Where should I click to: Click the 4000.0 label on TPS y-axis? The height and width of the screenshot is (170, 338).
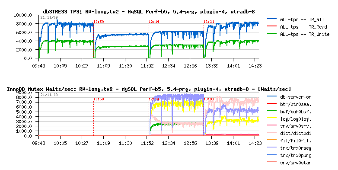coord(24,41)
